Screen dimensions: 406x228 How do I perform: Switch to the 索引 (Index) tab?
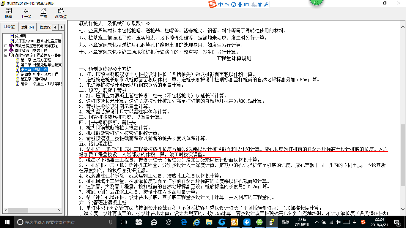coord(28,27)
